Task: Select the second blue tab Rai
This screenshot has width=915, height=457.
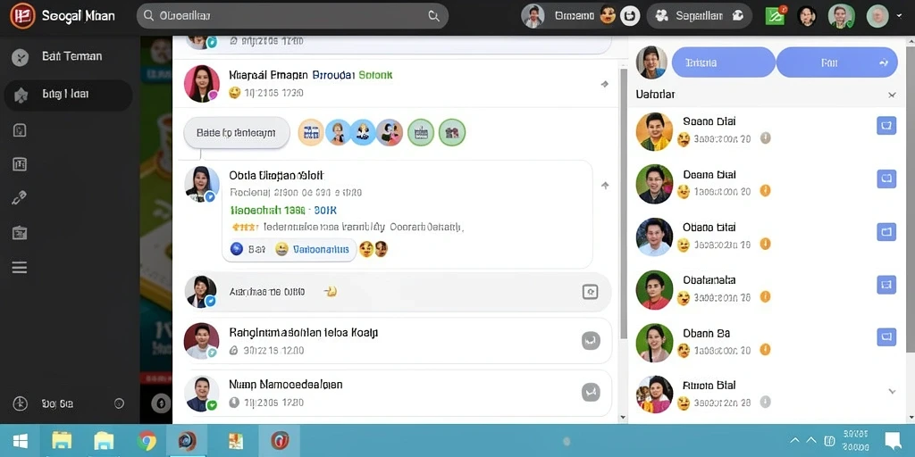Action: pos(836,62)
